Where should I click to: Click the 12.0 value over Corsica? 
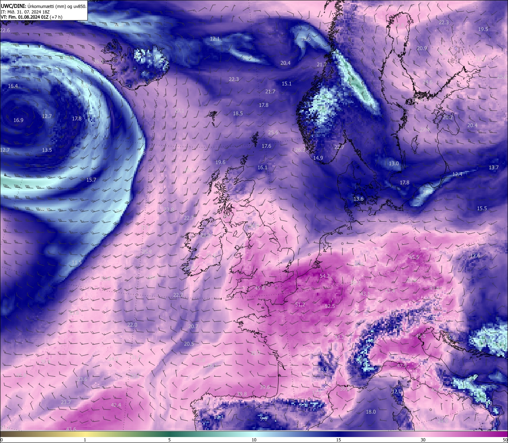tap(396, 391)
